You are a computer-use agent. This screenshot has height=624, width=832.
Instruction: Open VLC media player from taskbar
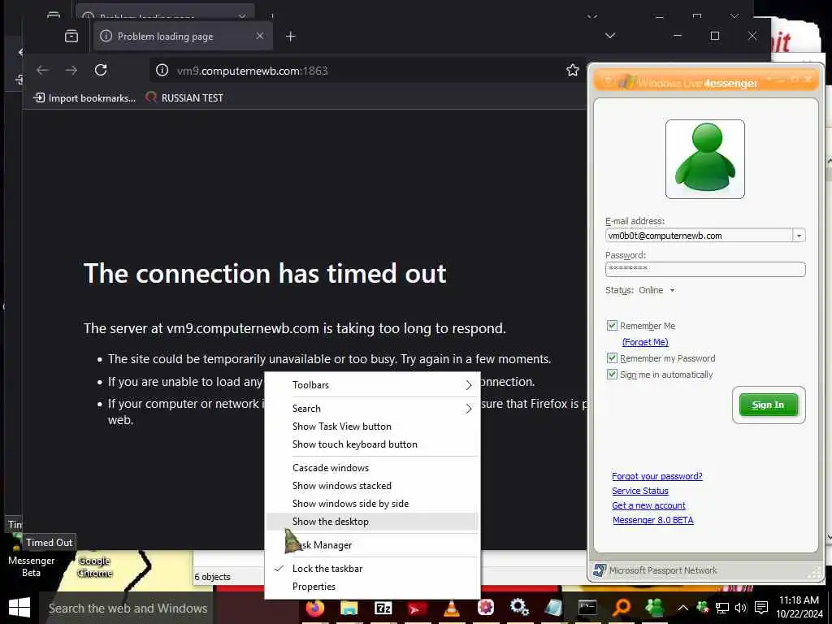pos(451,608)
